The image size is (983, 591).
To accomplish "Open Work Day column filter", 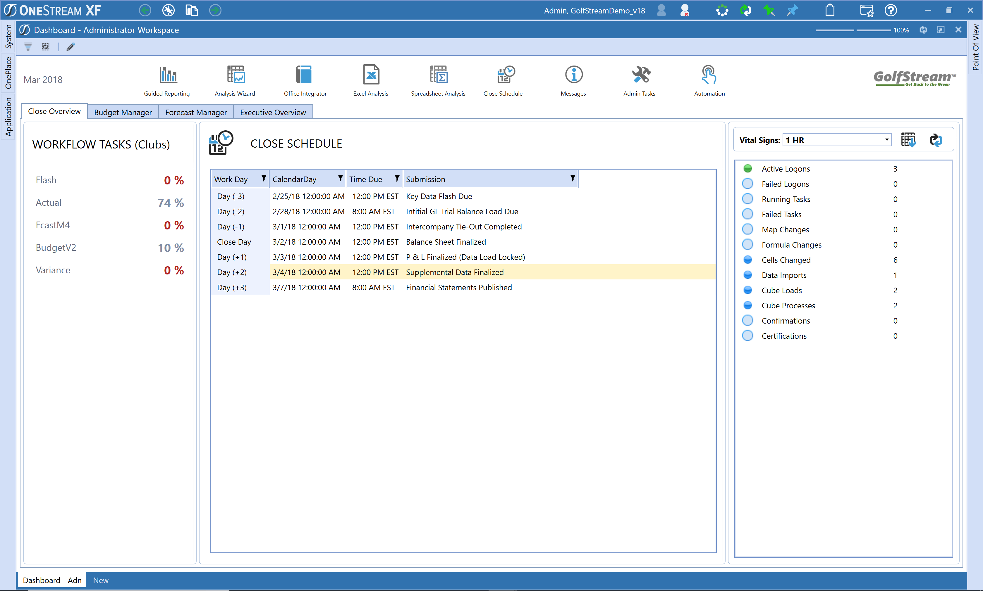I will coord(264,179).
